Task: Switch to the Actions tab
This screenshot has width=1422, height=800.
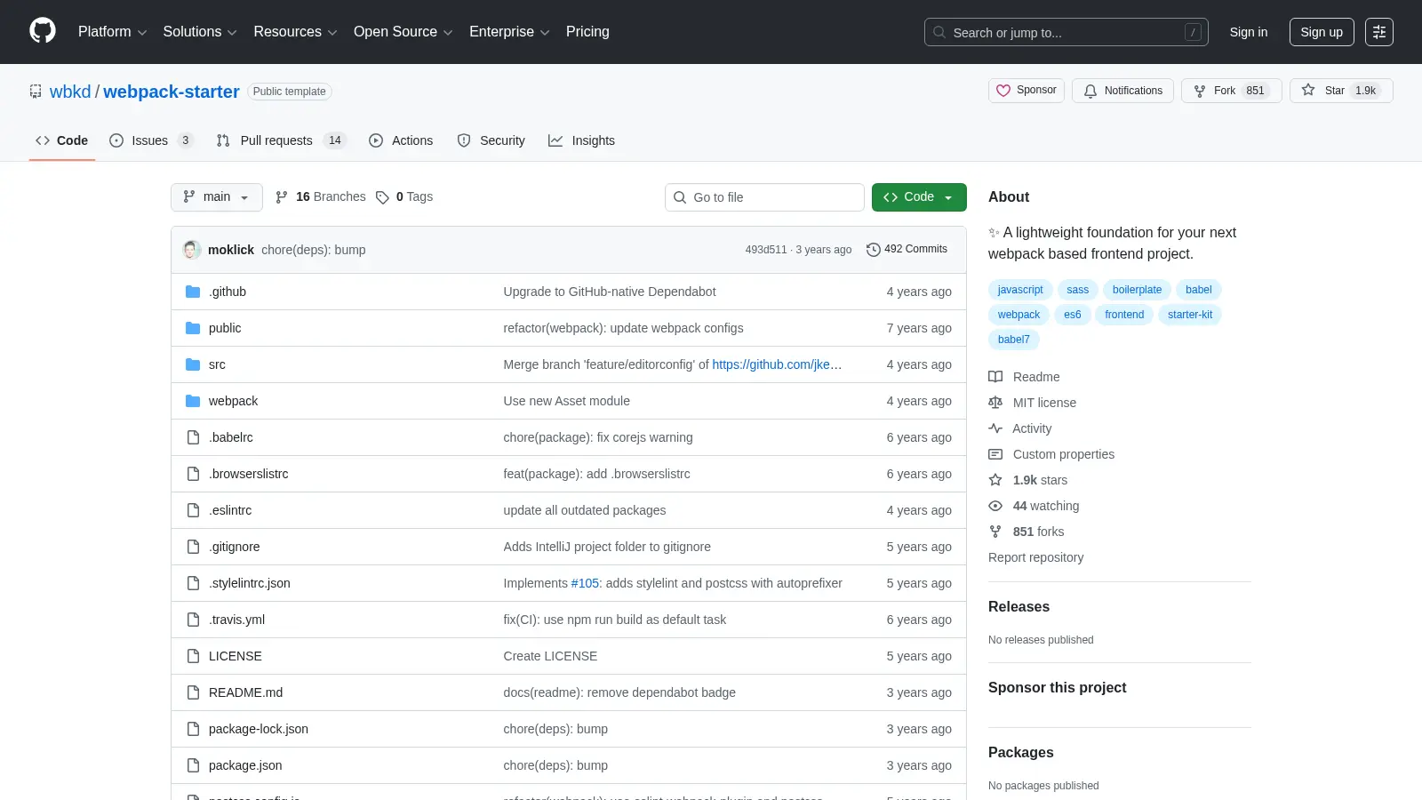Action: tap(401, 140)
